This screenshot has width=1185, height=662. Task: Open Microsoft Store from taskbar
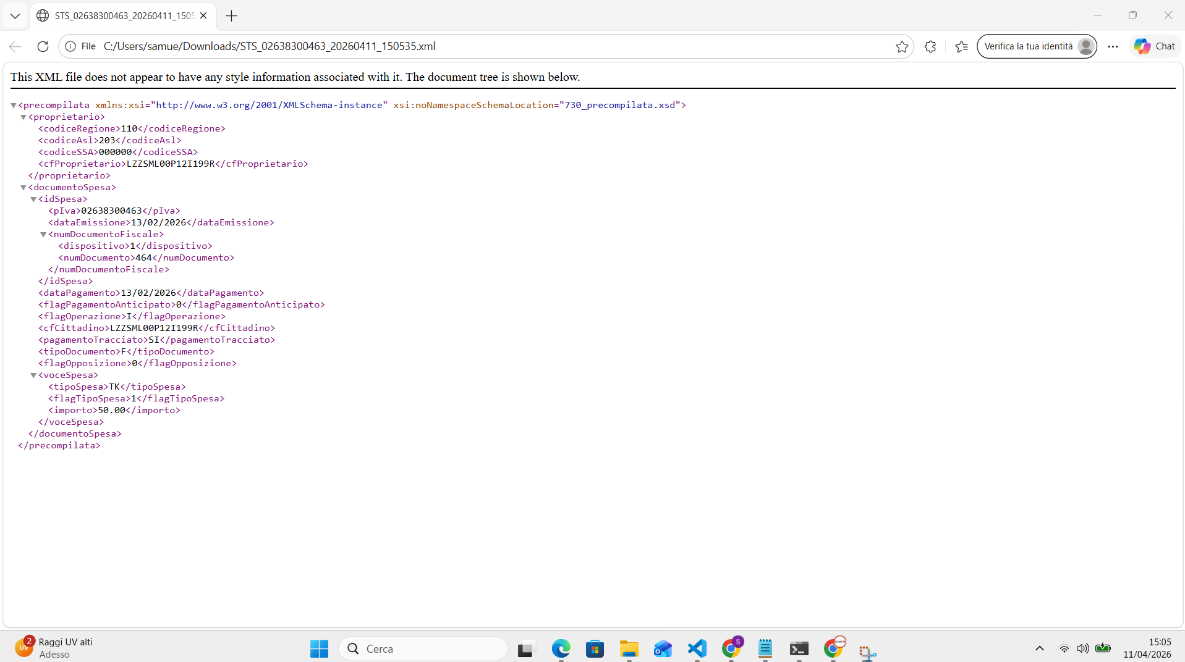[x=595, y=648]
